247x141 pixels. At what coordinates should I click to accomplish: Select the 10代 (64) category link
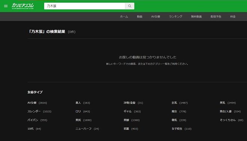coord(34,129)
